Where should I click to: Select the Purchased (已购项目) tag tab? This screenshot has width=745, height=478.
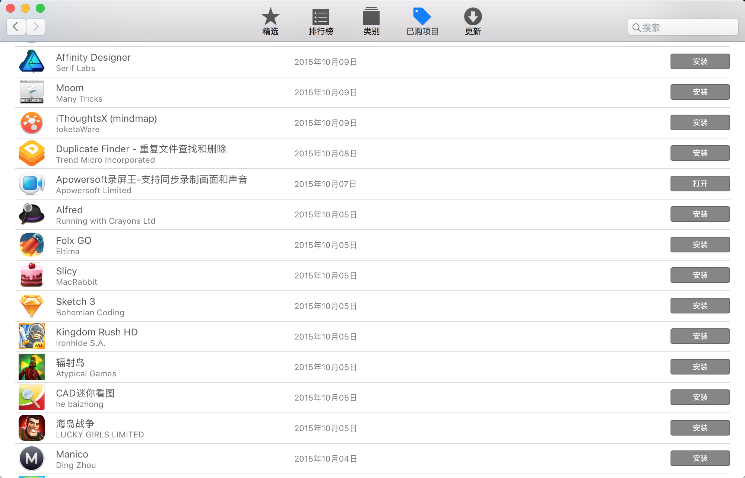pyautogui.click(x=422, y=21)
